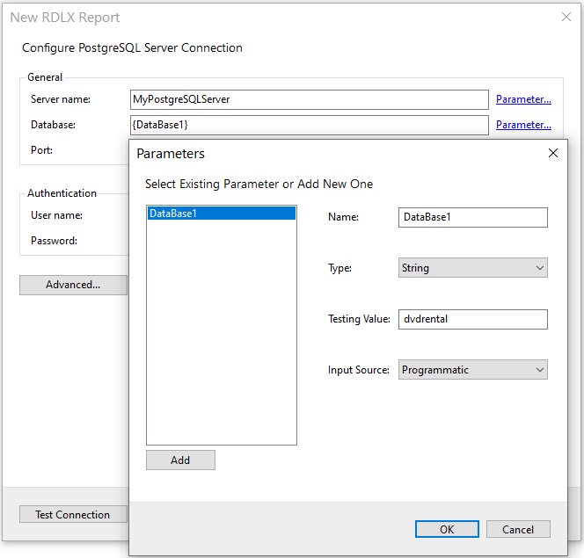Image resolution: width=584 pixels, height=558 pixels.
Task: Open the Advanced connection settings
Action: 73,285
